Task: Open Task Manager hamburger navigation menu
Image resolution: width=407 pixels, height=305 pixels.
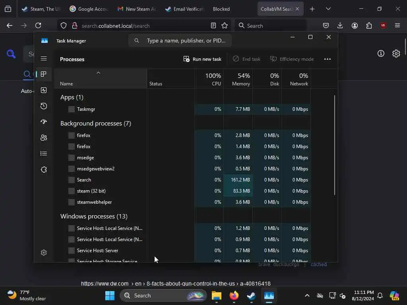Action: (x=44, y=58)
